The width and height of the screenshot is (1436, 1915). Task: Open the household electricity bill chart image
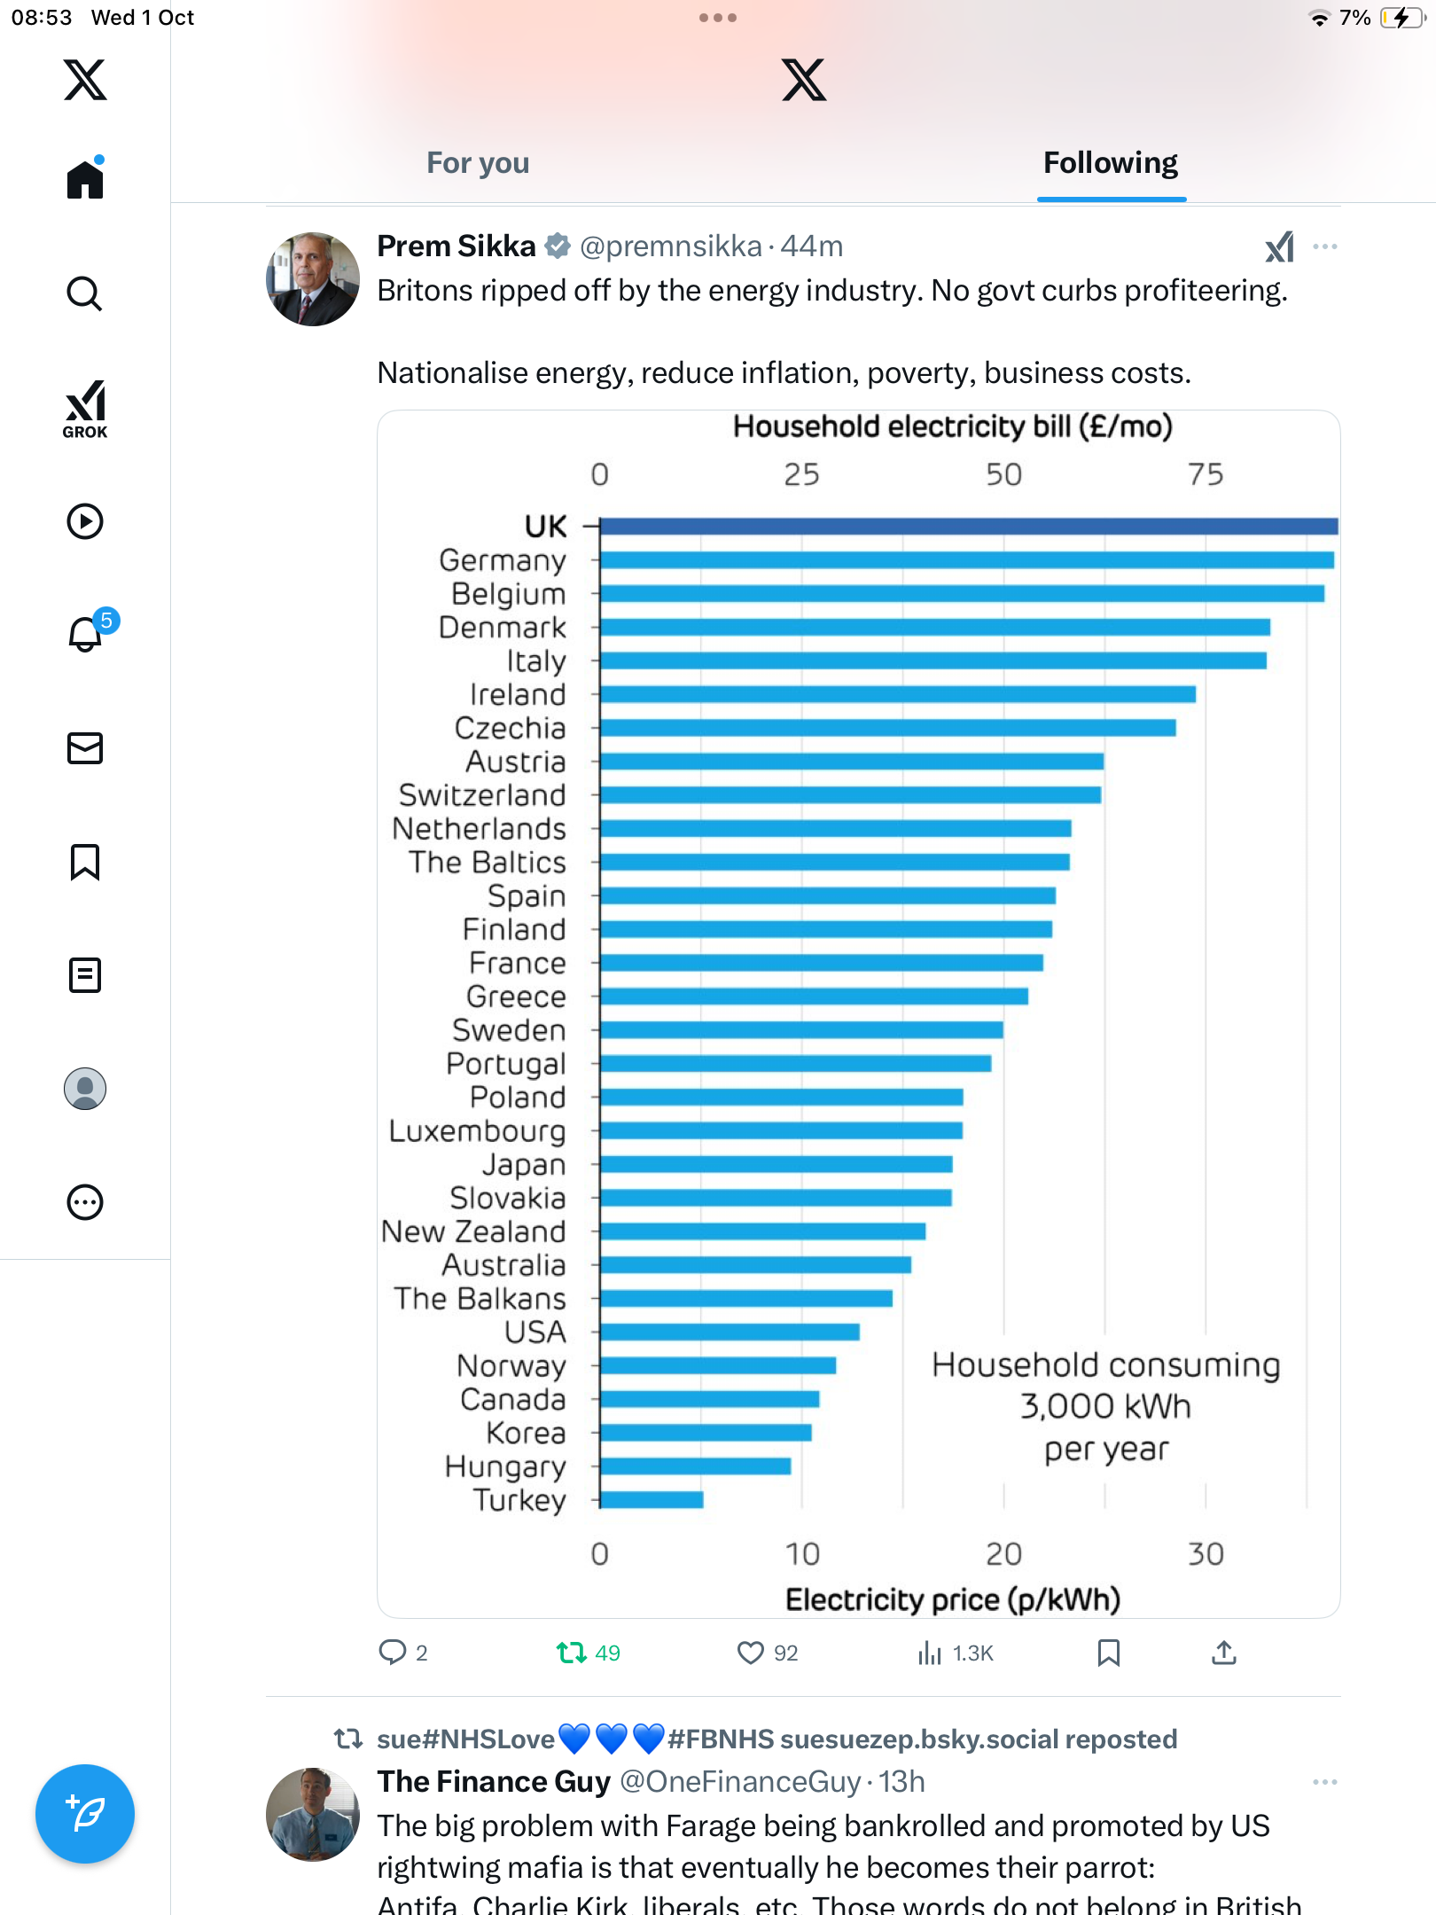click(858, 1012)
